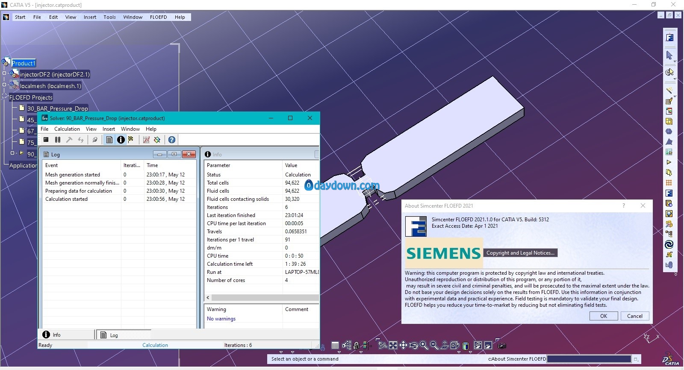Image resolution: width=684 pixels, height=370 pixels.
Task: Select FLOEFD Projects tree node
Action: coord(31,97)
